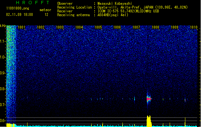Click the large yellow intensity peak near 1807
The image size is (201, 127).
coord(149,121)
